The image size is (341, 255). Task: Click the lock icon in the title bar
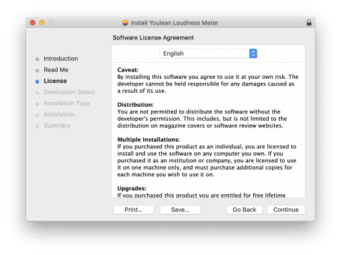(309, 22)
